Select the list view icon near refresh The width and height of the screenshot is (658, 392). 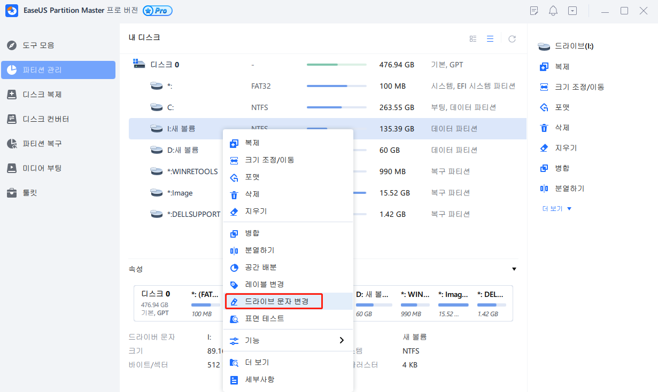tap(490, 38)
